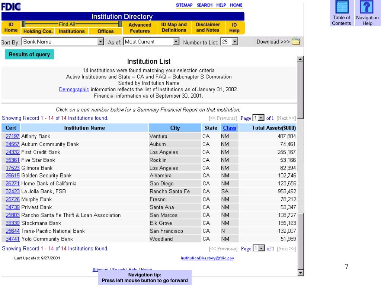The height and width of the screenshot is (285, 381).
Task: Click the SEARCH link at top
Action: pyautogui.click(x=205, y=5)
